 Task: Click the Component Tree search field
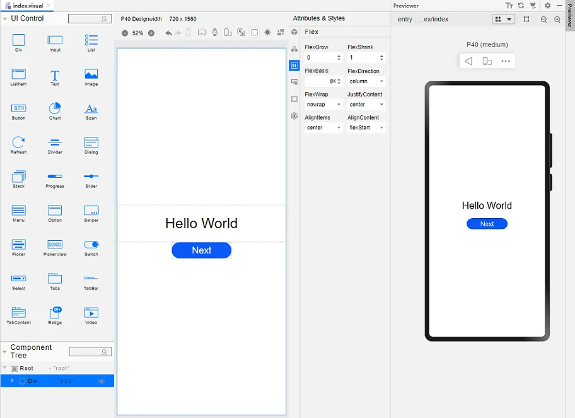(90, 352)
